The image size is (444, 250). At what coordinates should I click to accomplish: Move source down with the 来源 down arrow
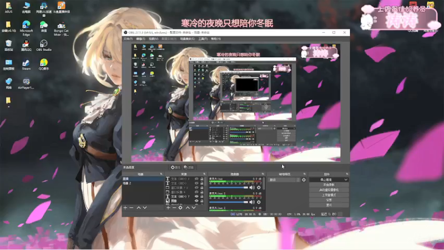point(194,208)
